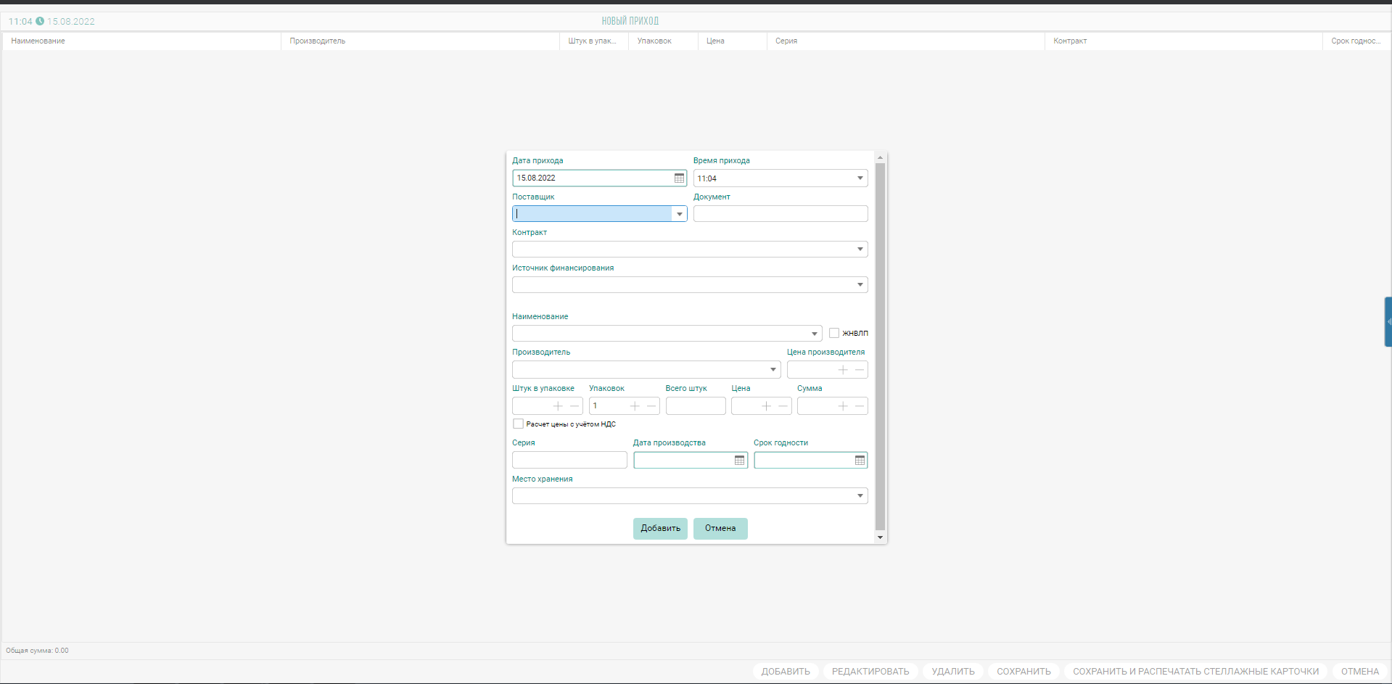Image resolution: width=1392 pixels, height=684 pixels.
Task: Expand the Поставщик dropdown
Action: [679, 214]
